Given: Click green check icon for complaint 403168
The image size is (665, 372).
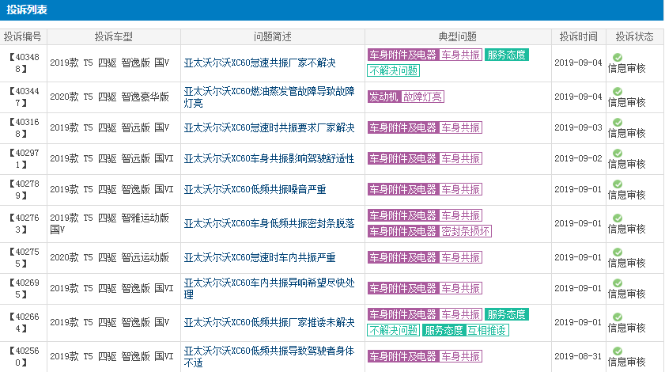Looking at the screenshot, I should click(618, 123).
